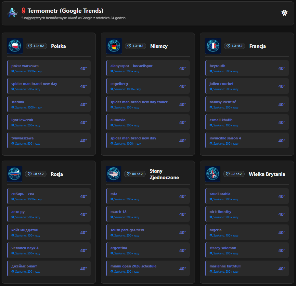Image resolution: width=296 pixels, height=286 pixels.
Task: Click the Poland flag map icon
Action: [15, 46]
